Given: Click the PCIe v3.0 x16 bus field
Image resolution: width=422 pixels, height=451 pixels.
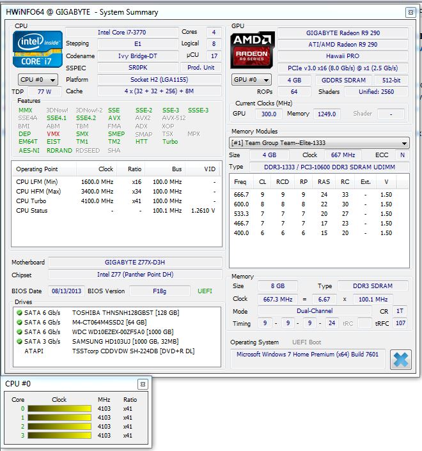Looking at the screenshot, I should [x=343, y=68].
